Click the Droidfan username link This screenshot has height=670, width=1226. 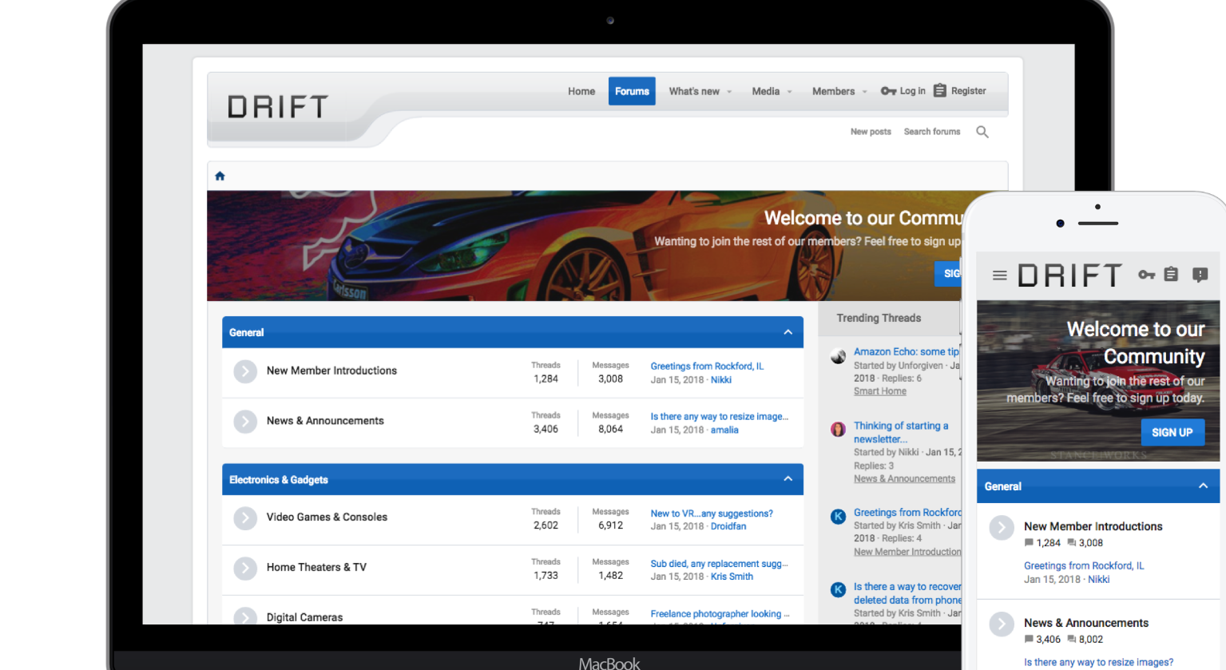728,527
